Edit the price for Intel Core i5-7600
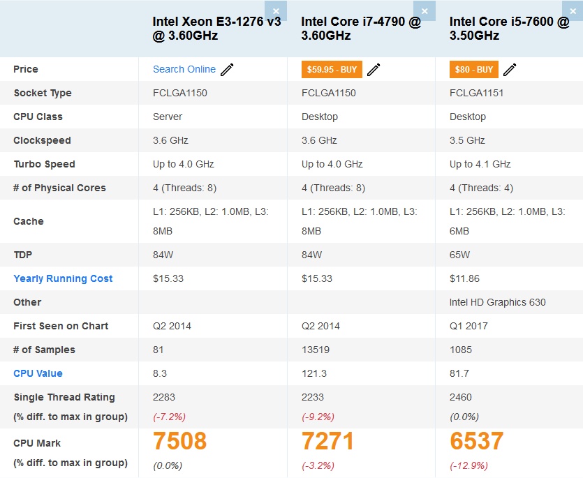The image size is (583, 478). 509,69
